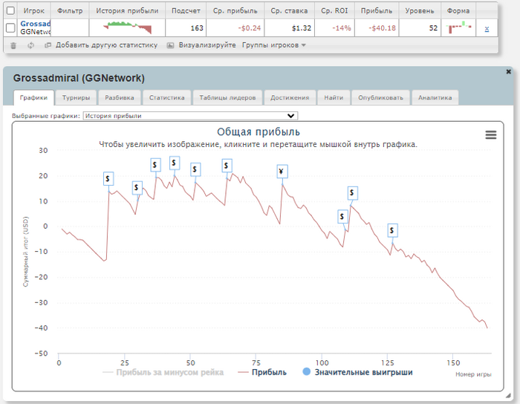
Task: Click the Визуализируйте button
Action: pos(207,45)
